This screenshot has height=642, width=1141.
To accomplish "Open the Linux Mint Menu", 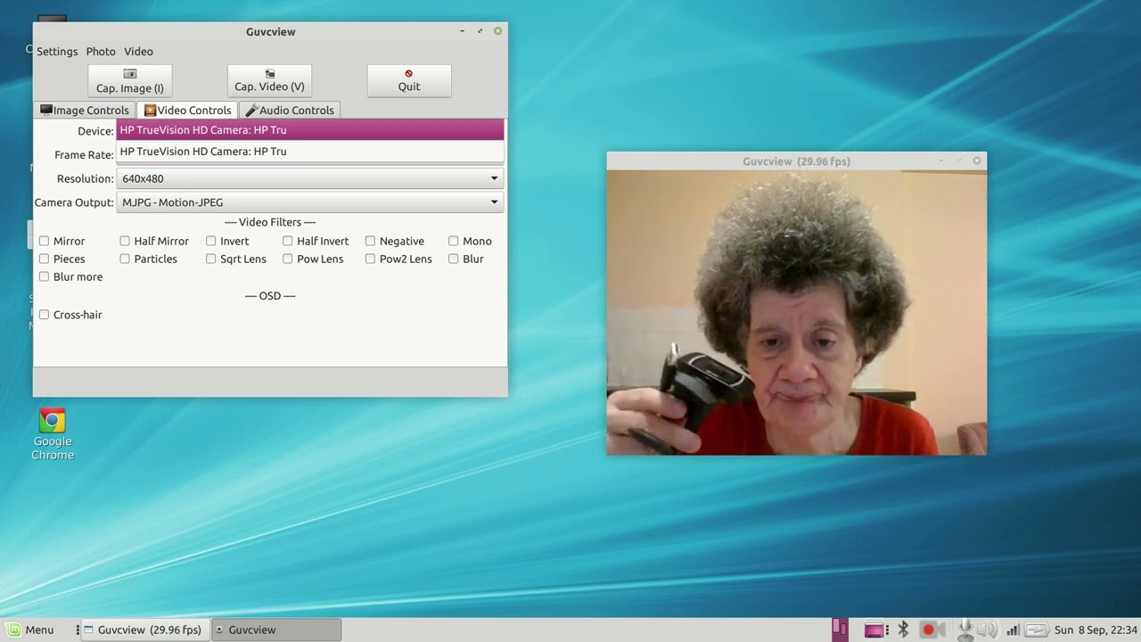I will (x=29, y=630).
